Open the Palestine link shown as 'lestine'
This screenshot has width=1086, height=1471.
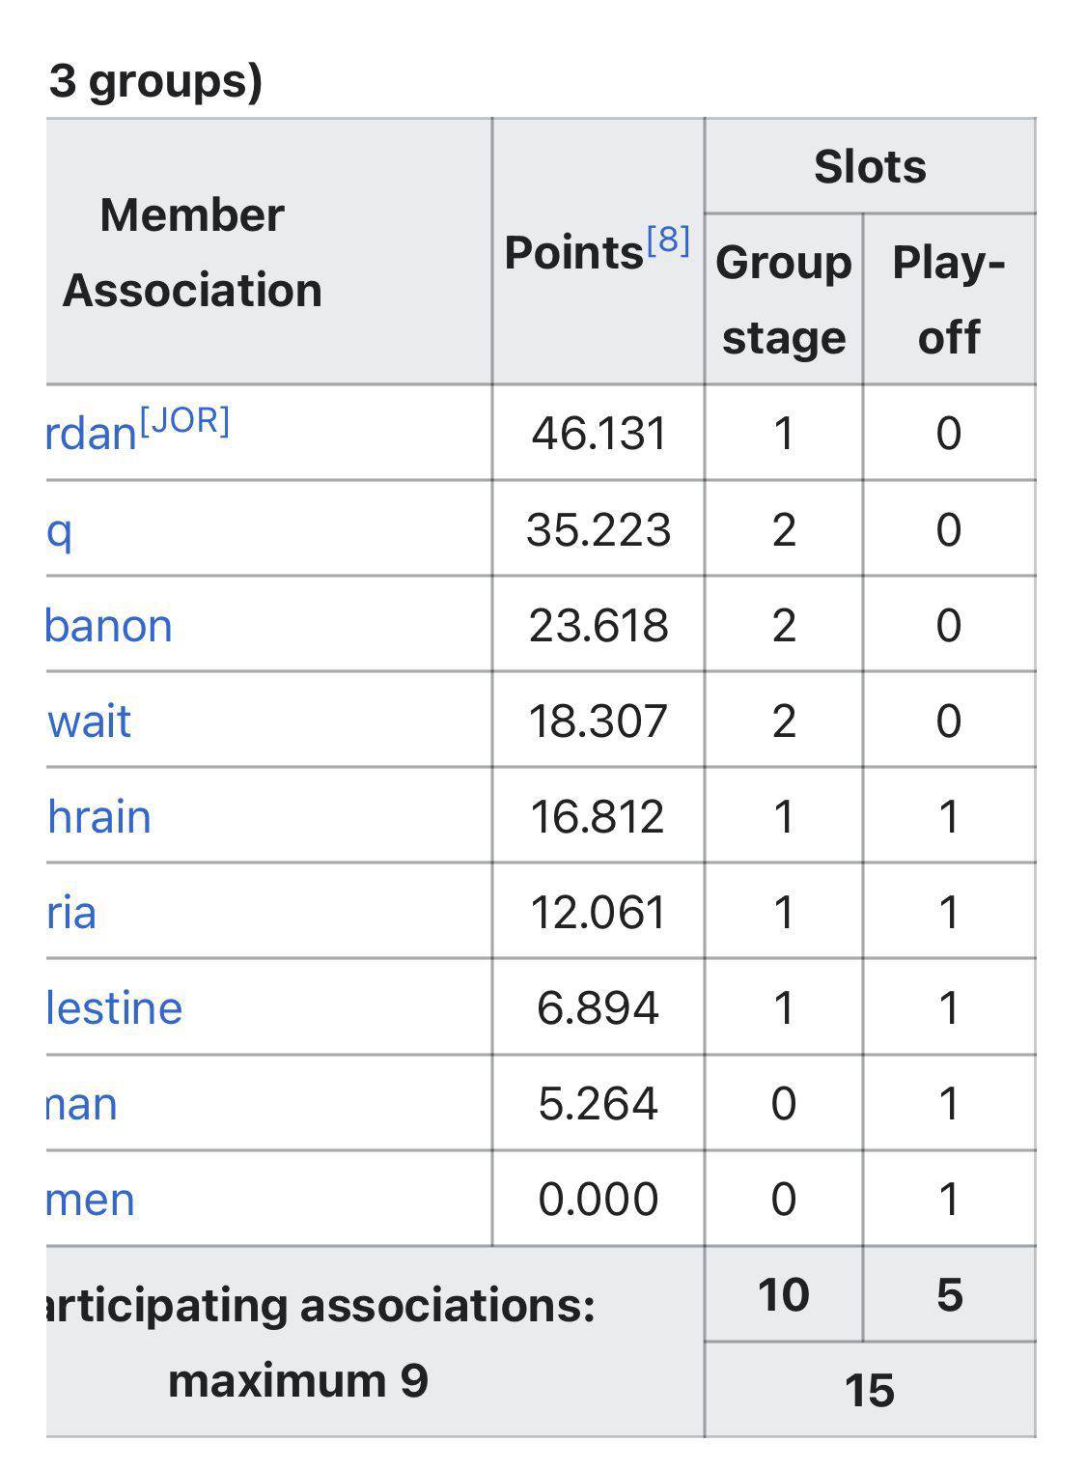[115, 1008]
